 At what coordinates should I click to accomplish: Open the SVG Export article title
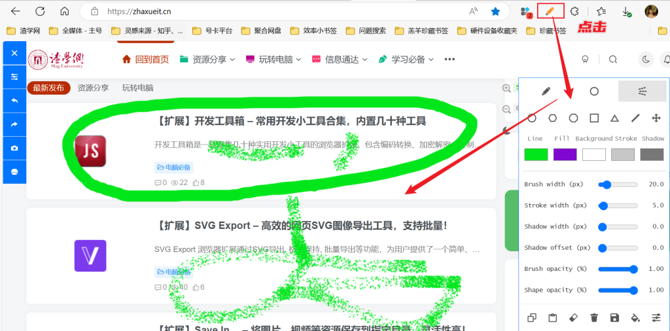(x=301, y=224)
